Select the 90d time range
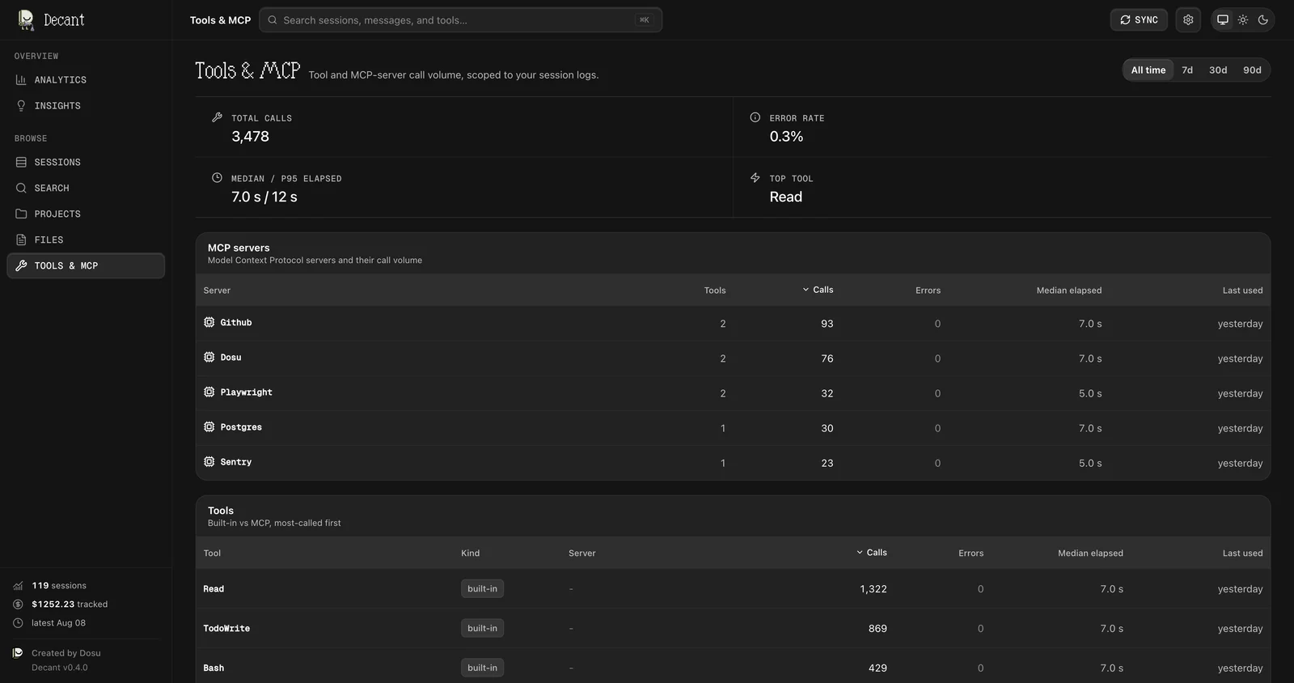The image size is (1294, 683). coord(1252,70)
